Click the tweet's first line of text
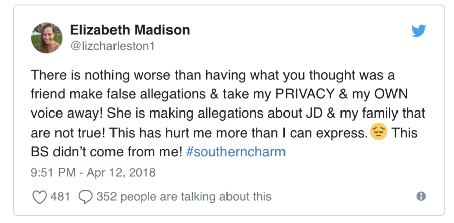 coord(213,76)
